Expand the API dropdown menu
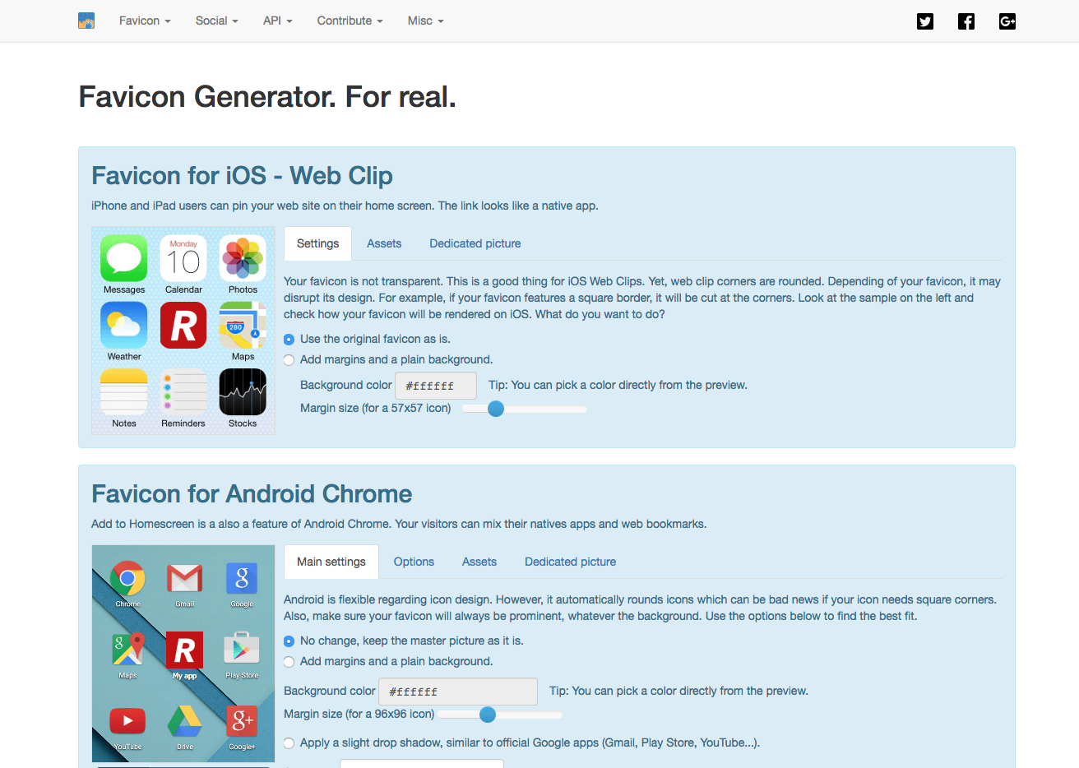This screenshot has width=1079, height=768. [278, 21]
